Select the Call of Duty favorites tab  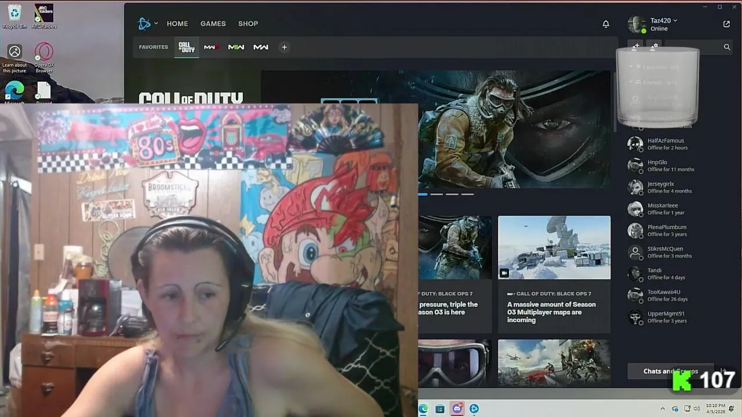point(187,47)
